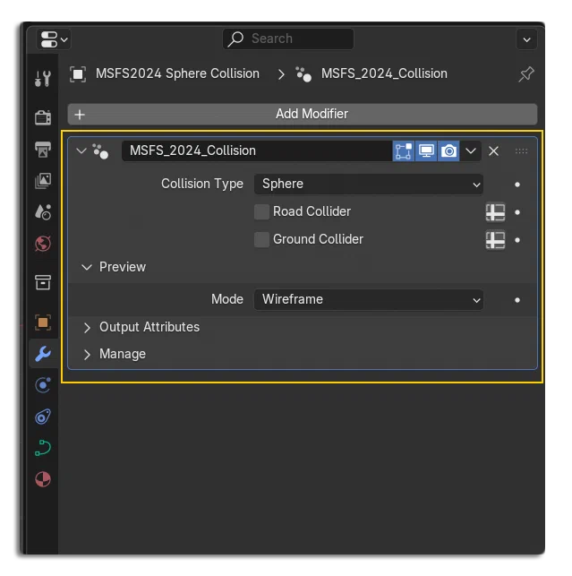Open the Material properties tab
The image size is (572, 576).
pos(43,479)
